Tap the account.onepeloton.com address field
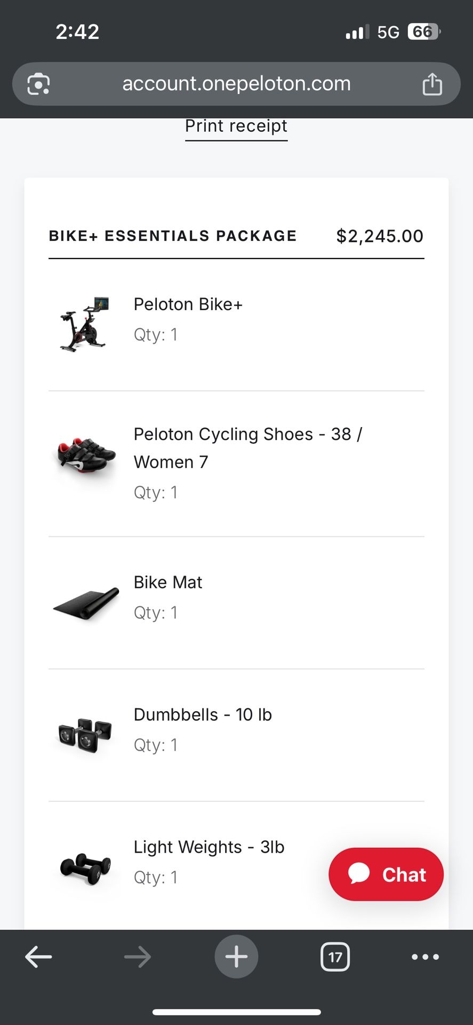473x1025 pixels. click(236, 84)
